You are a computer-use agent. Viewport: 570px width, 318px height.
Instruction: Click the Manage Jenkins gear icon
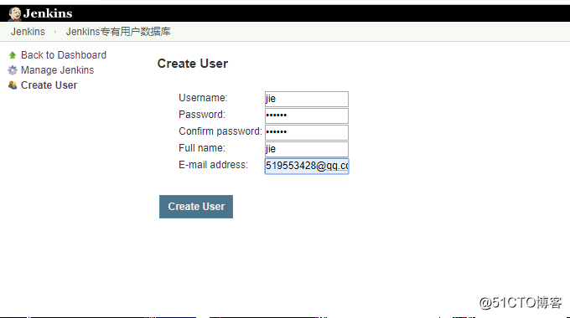tap(13, 70)
